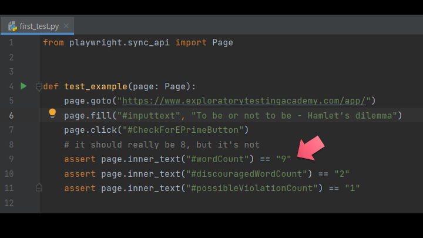The width and height of the screenshot is (423, 238).
Task: Click "#CheckForEPrimeButton" string on line 7
Action: coord(183,130)
